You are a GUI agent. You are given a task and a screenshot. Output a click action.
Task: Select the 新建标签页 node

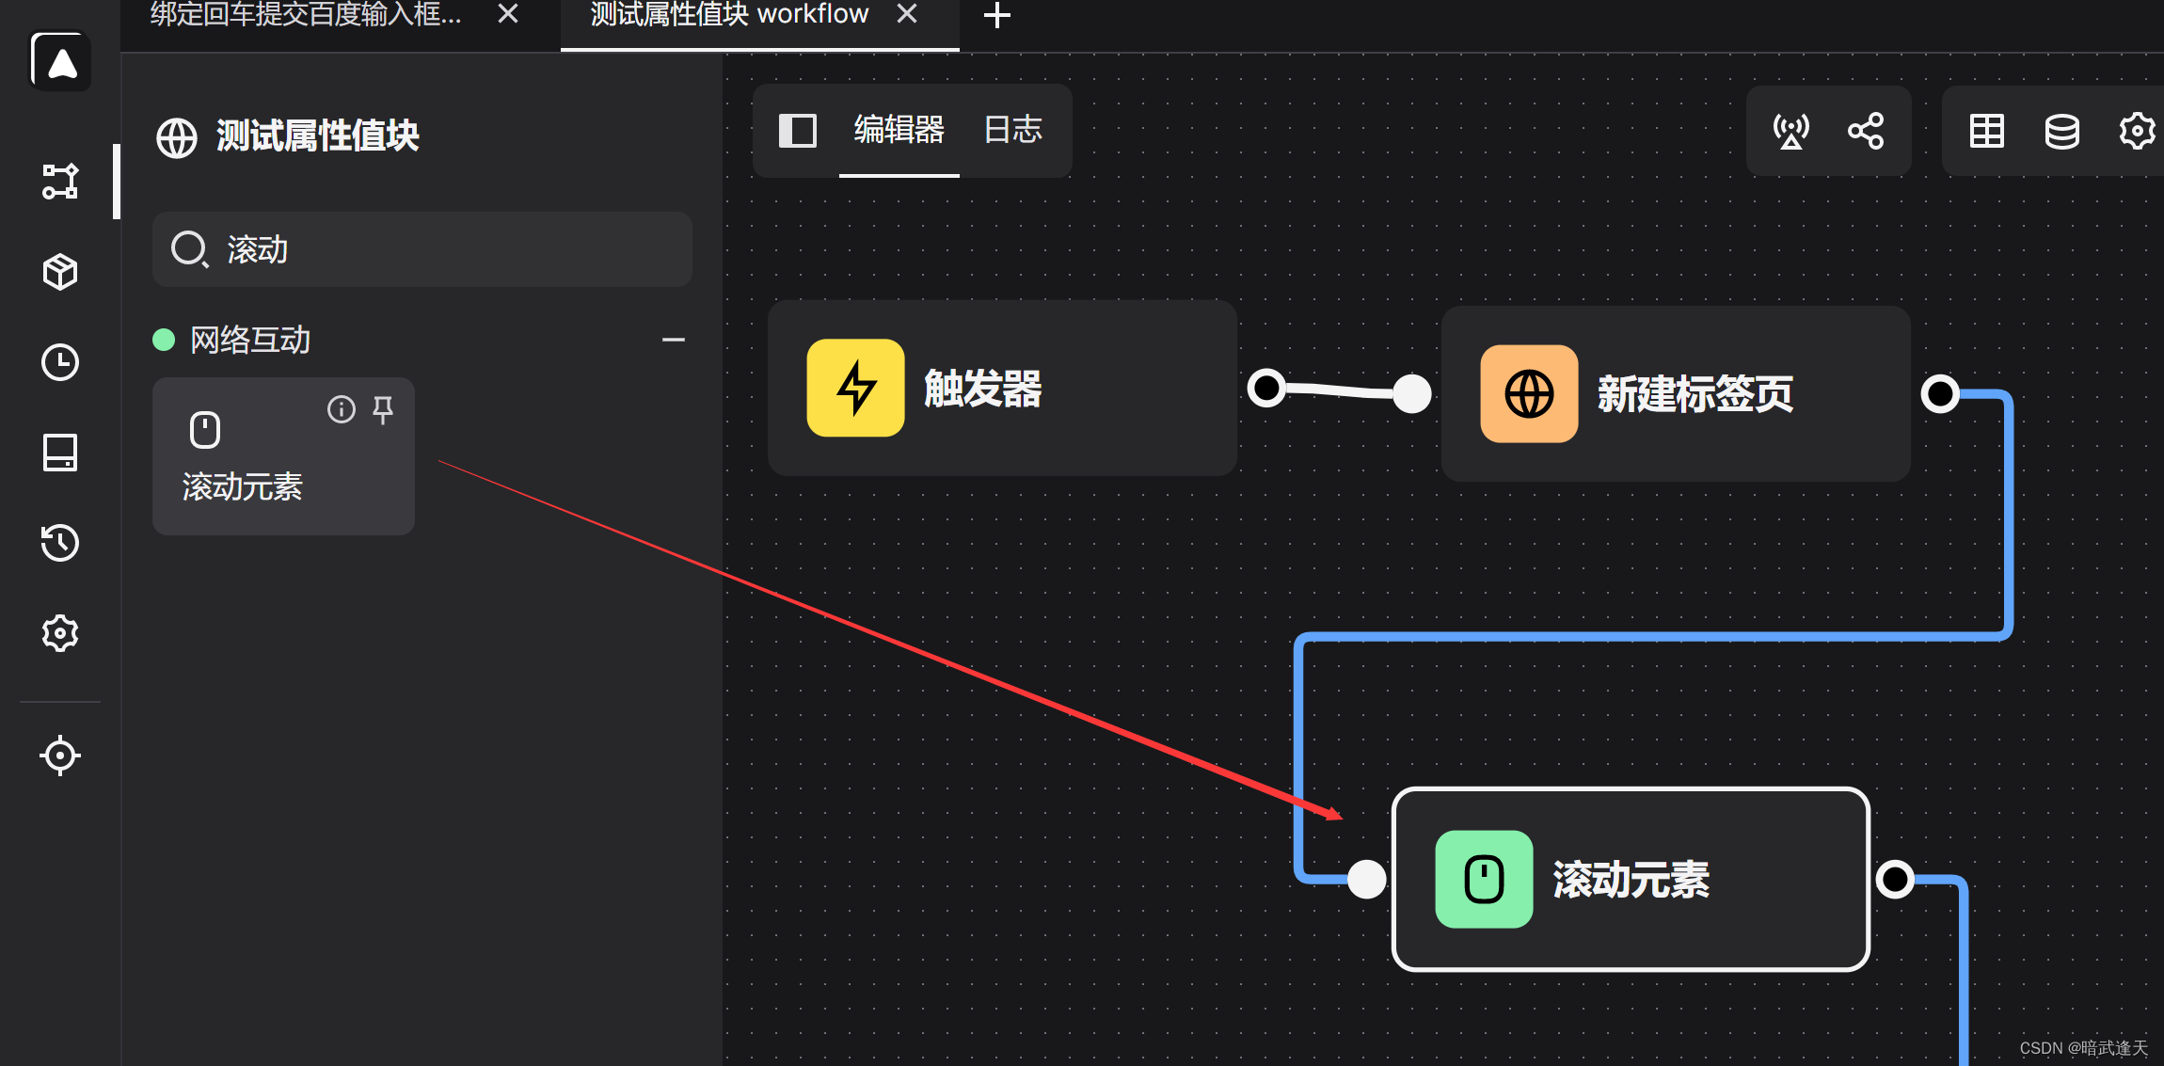click(x=1675, y=393)
